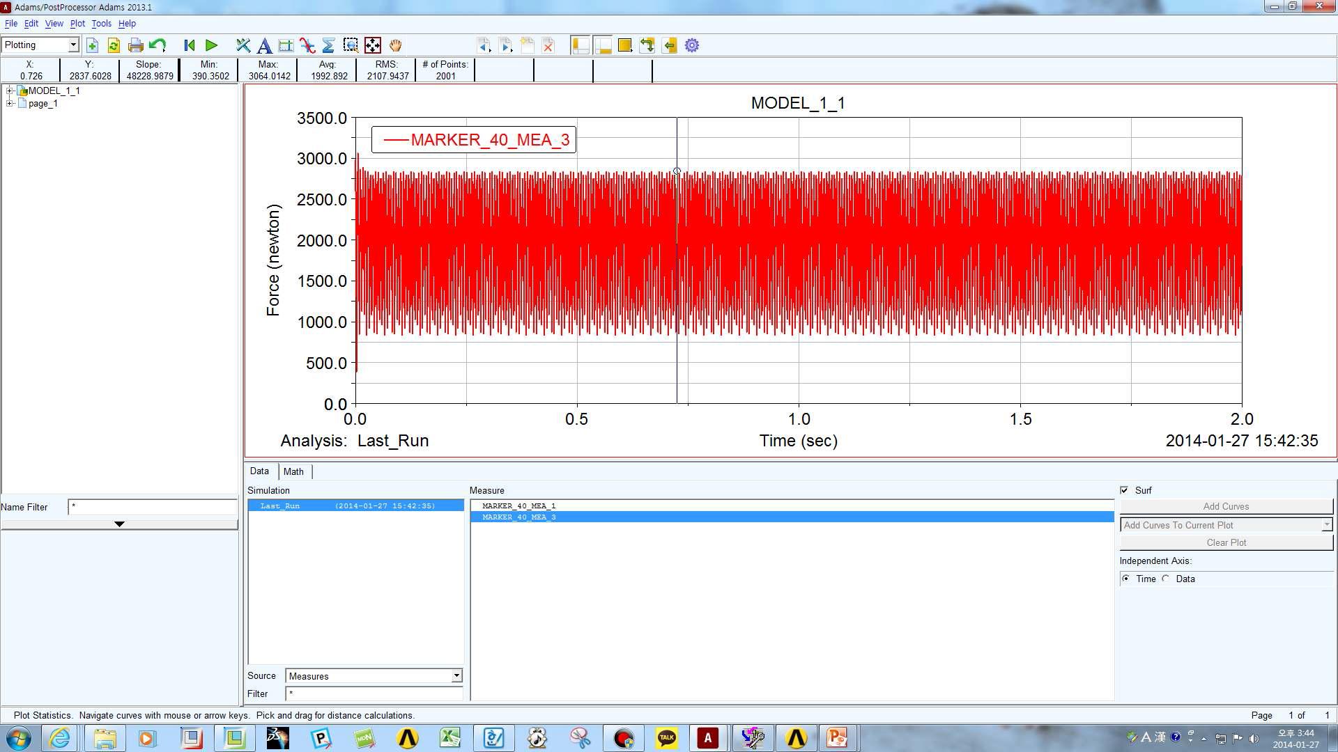Expand the MODEL_1_1 tree node
This screenshot has height=752, width=1338.
click(10, 91)
